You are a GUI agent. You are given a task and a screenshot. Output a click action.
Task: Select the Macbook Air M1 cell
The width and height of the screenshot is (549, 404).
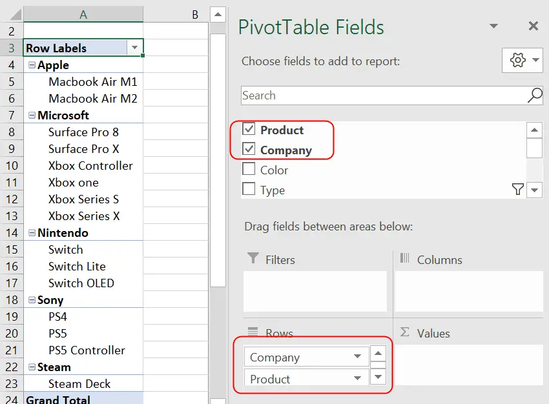83,81
